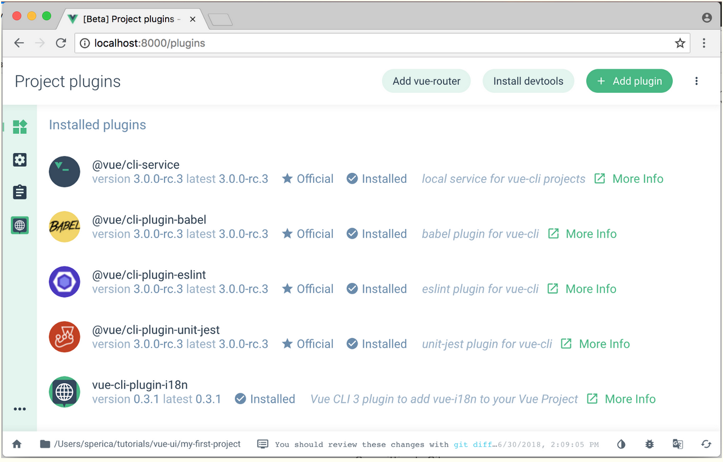
Task: Click the Installed status for @vue/cli-plugin-babel
Action: [x=377, y=234]
